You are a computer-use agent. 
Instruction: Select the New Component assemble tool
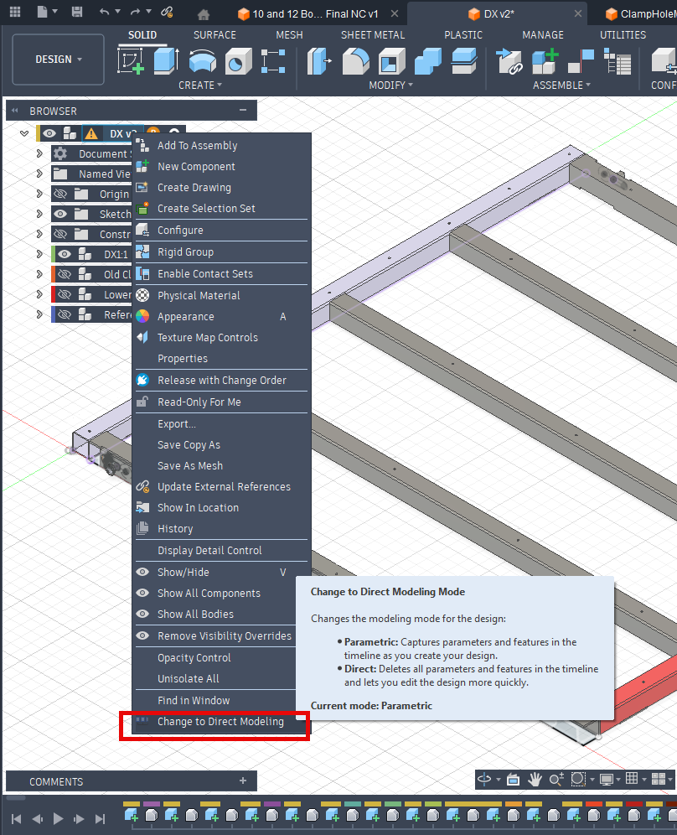pyautogui.click(x=545, y=60)
